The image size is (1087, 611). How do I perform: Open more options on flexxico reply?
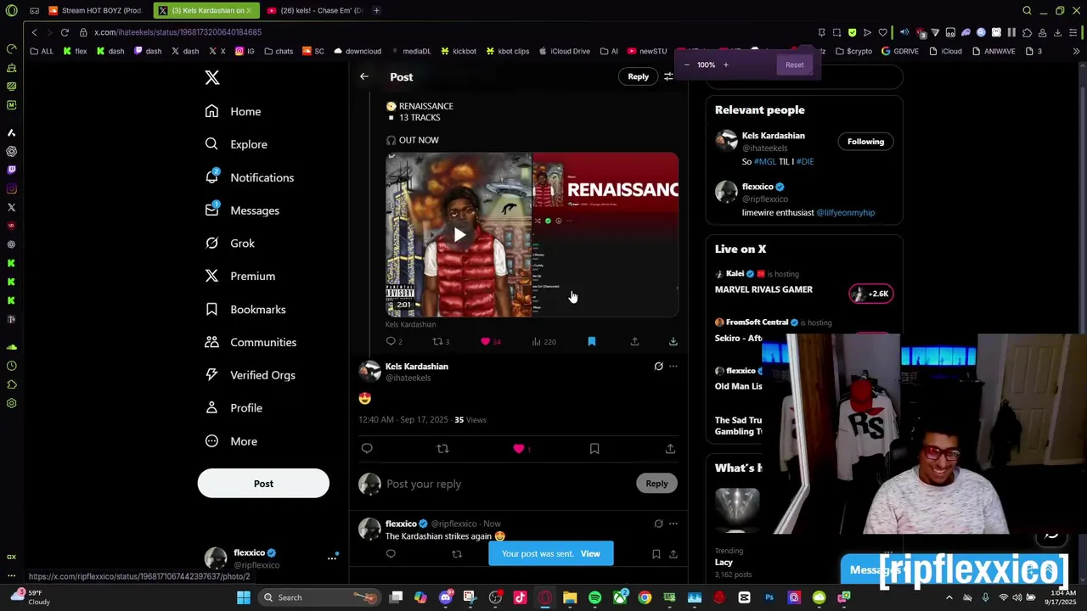pos(673,524)
